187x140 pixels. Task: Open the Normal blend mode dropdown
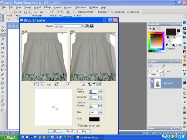tap(160, 75)
